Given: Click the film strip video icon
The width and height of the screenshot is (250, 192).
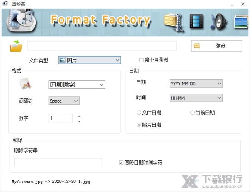Looking at the screenshot, I should tap(196, 21).
